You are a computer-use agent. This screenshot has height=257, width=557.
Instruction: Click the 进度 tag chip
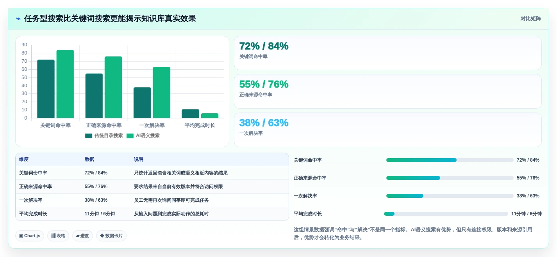pos(82,236)
